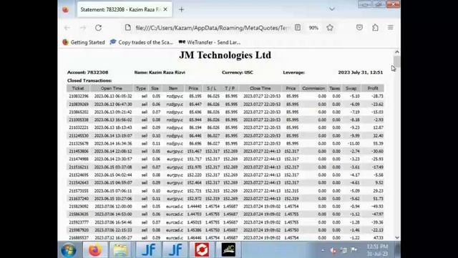Reload the page with the refresh icon
The height and width of the screenshot is (258, 458).
click(99, 28)
